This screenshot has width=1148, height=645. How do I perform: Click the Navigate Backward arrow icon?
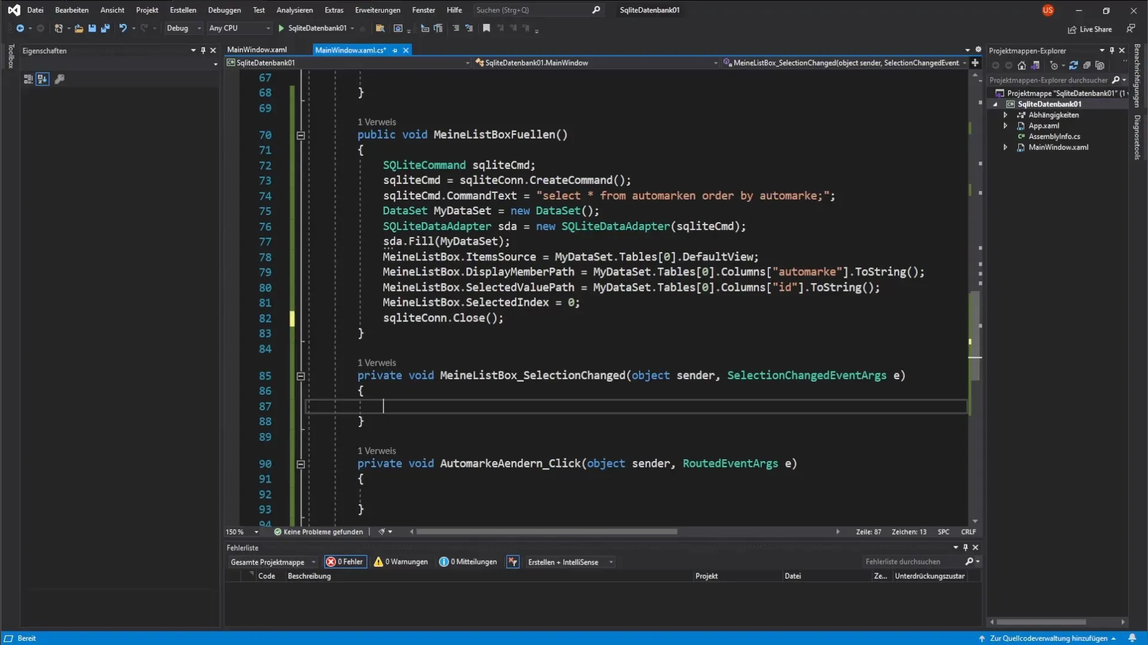point(20,28)
